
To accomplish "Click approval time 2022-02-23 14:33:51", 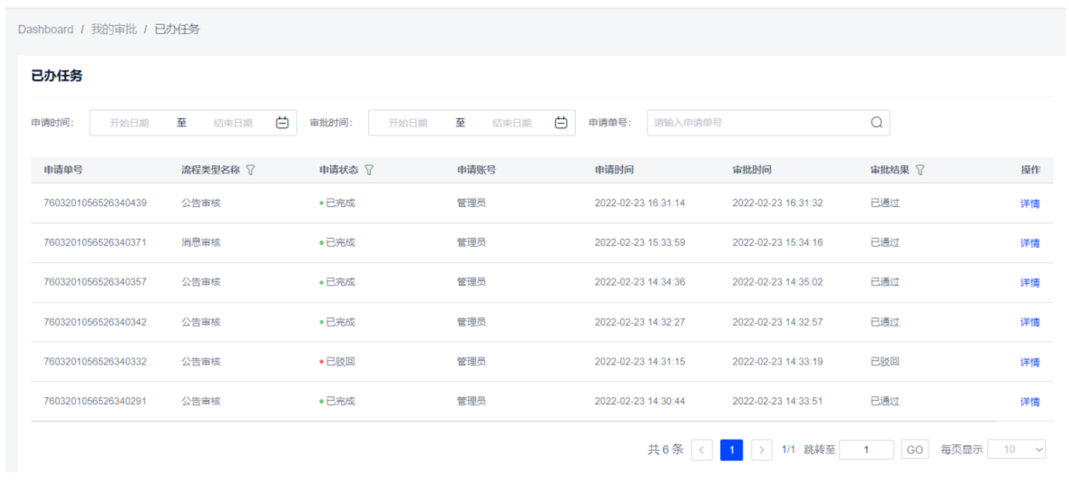I will 778,401.
